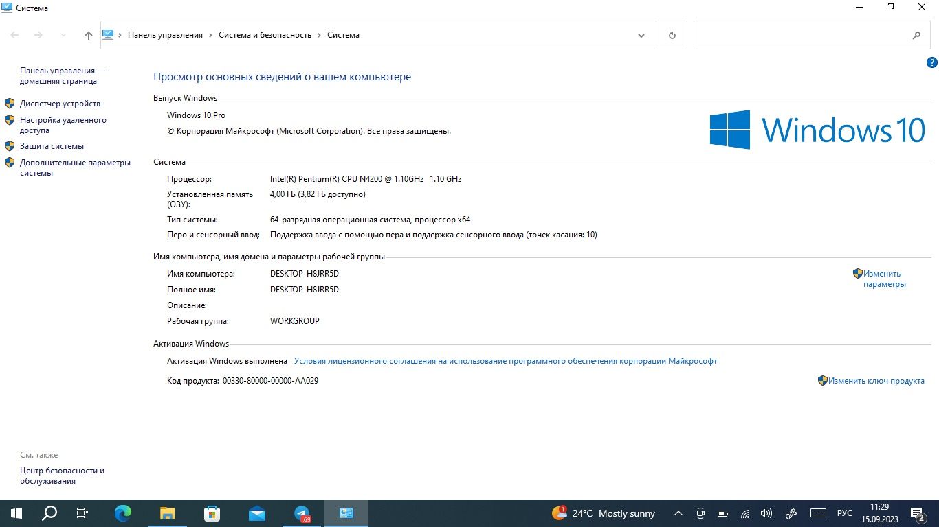
Task: Open Device Manager from the sidebar
Action: (x=60, y=104)
